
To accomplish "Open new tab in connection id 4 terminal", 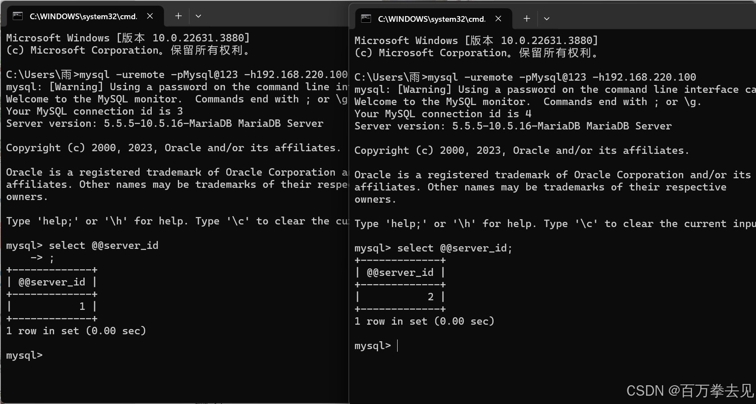I will tap(527, 19).
